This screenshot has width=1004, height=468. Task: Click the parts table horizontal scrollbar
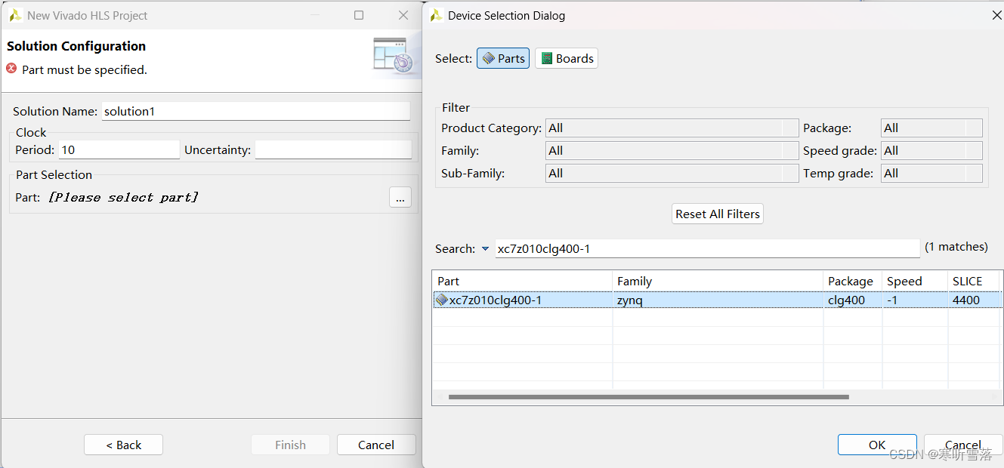tap(648, 396)
